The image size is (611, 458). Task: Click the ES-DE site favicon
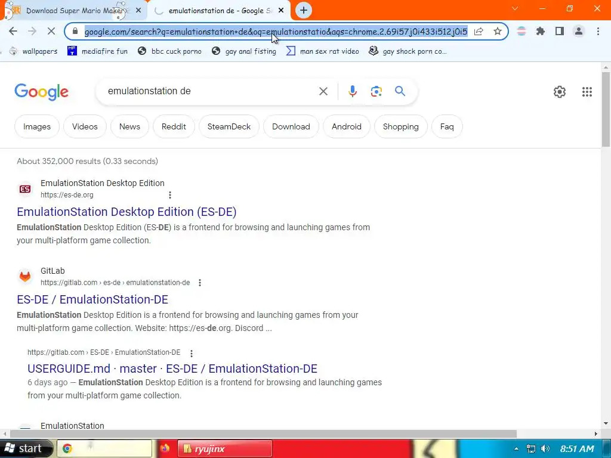(25, 189)
